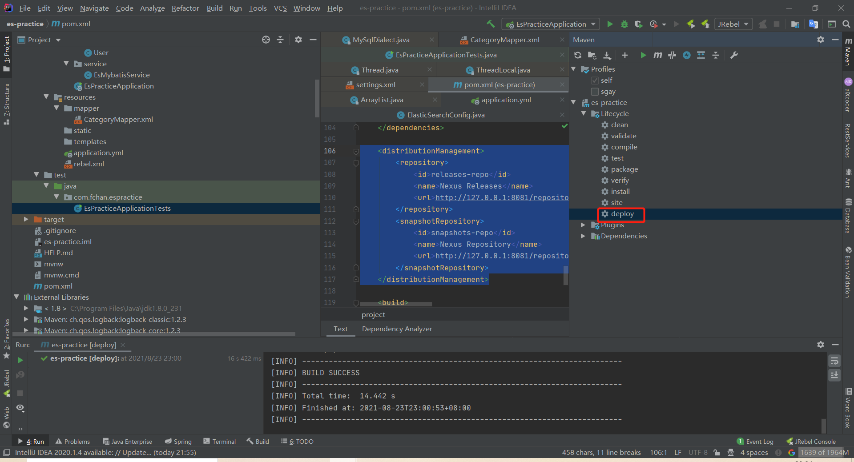Click the Project tree horizontal scrollbar
854x462 pixels.
tap(154, 333)
